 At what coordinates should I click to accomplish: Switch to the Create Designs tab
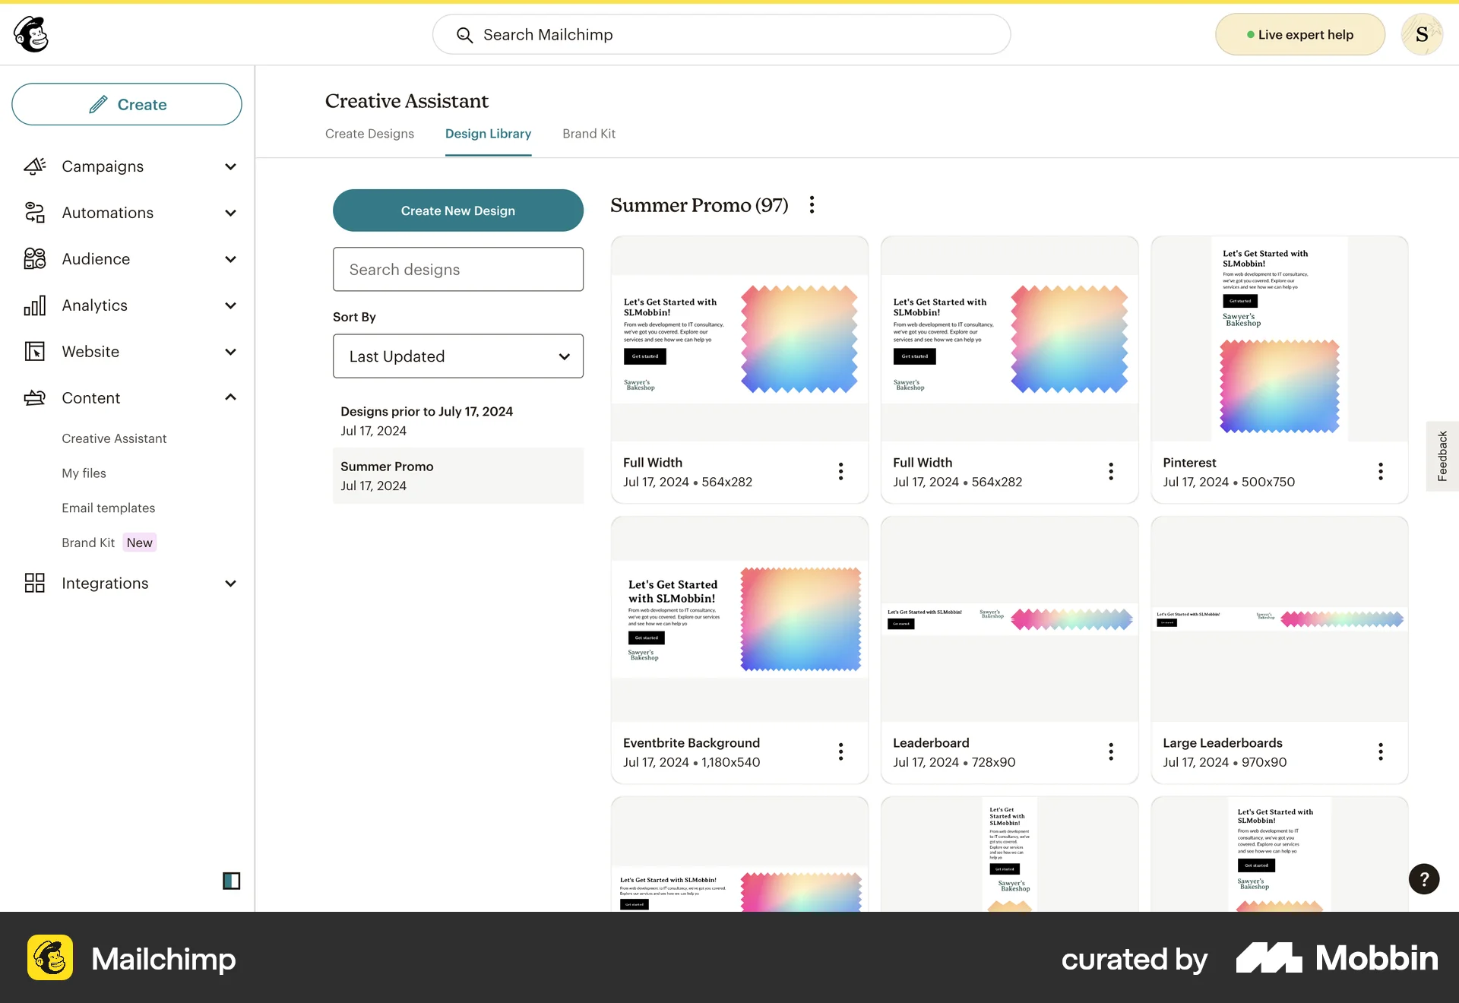coord(369,134)
